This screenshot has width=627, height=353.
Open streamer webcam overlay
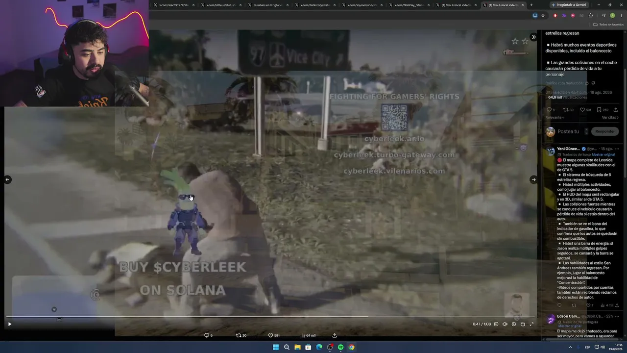74,53
